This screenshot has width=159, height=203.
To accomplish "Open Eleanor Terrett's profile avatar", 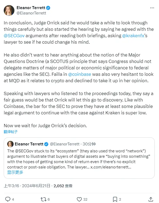I will (9, 10).
